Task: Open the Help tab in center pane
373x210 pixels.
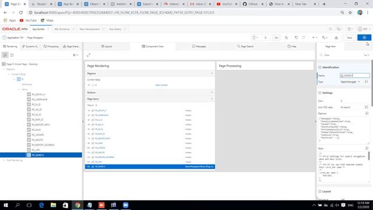Action: [x=291, y=47]
